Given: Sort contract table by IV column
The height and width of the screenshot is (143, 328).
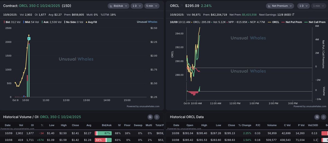Looking at the screenshot, I should pyautogui.click(x=119, y=125).
